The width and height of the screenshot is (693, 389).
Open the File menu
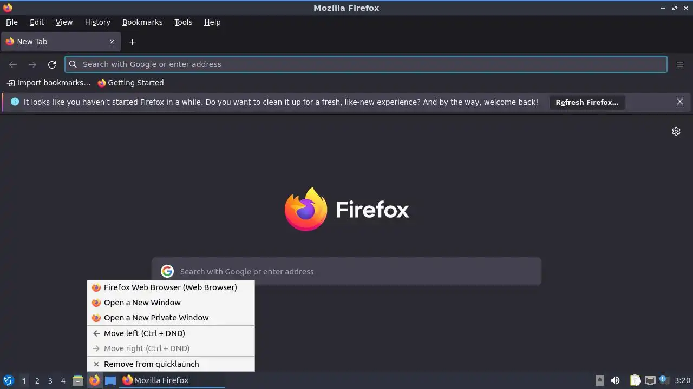[x=12, y=22]
